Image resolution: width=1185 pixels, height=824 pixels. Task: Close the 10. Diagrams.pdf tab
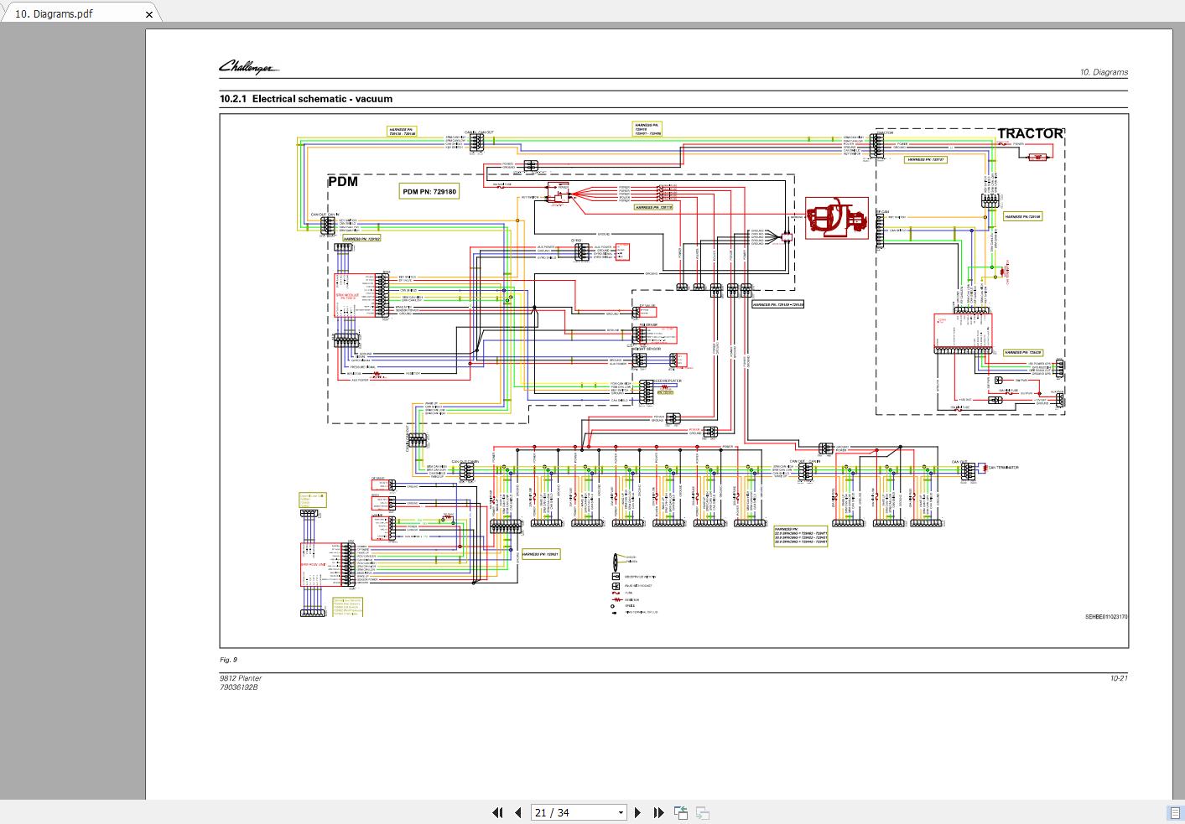(x=148, y=14)
